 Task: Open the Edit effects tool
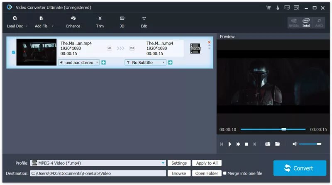(x=144, y=22)
